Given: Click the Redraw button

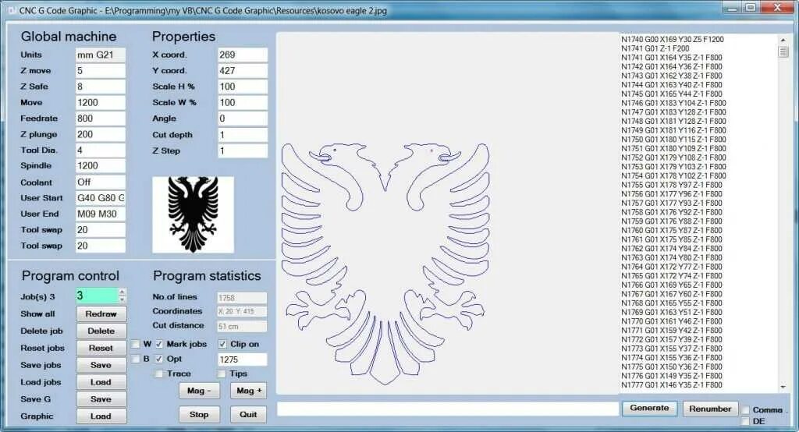Looking at the screenshot, I should (101, 313).
